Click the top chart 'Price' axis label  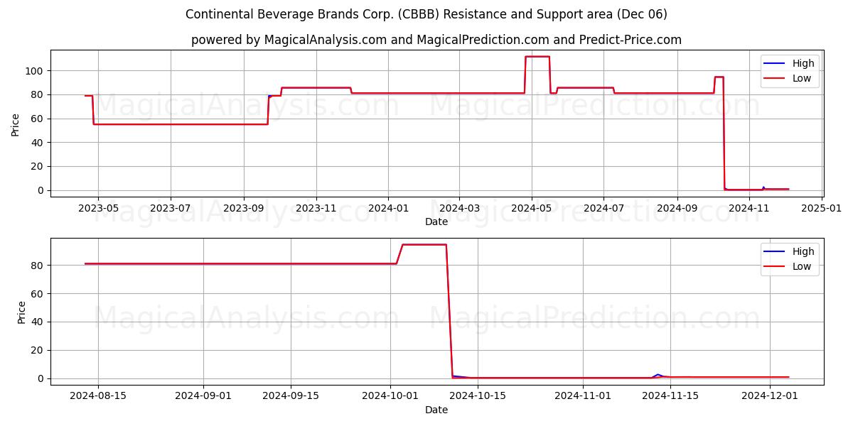tap(16, 124)
